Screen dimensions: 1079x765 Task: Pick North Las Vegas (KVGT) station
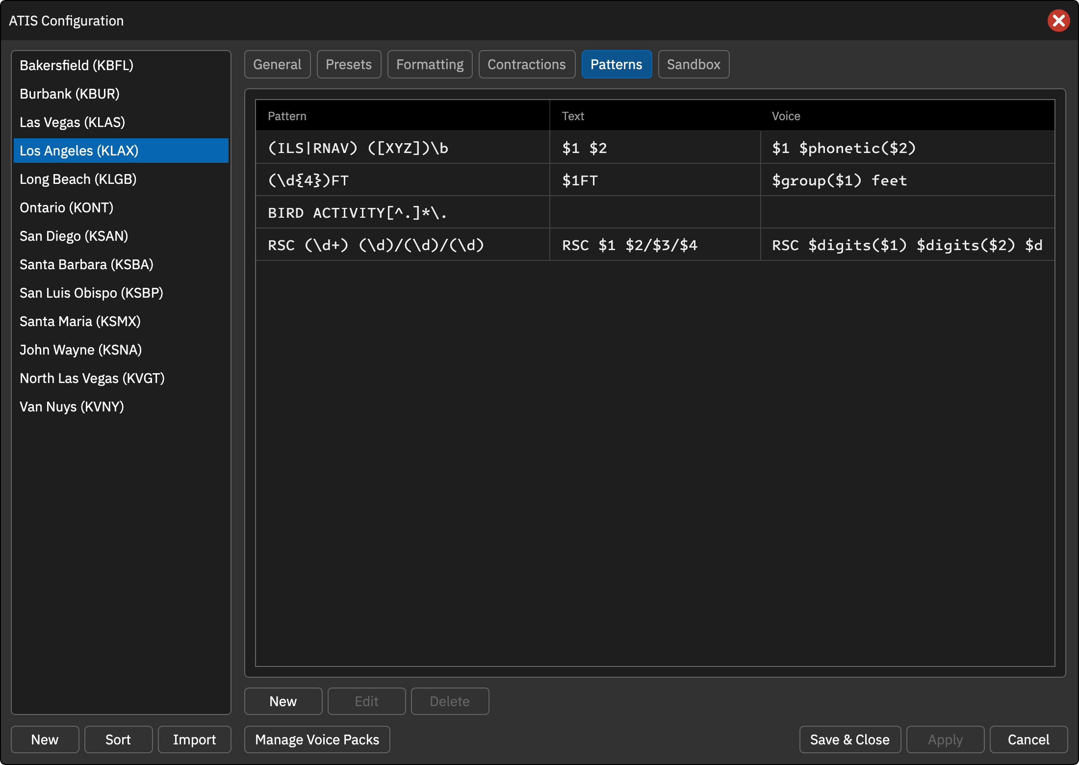click(x=121, y=378)
